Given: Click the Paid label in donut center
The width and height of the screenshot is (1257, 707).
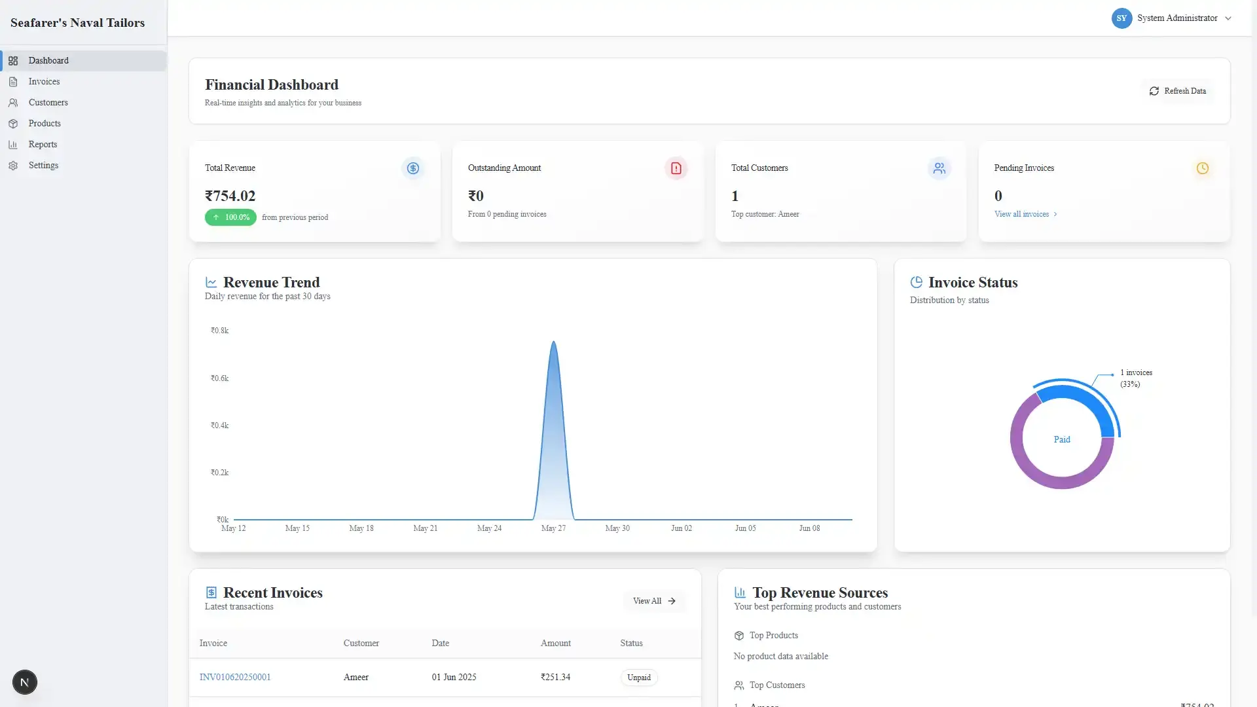Looking at the screenshot, I should [x=1062, y=440].
